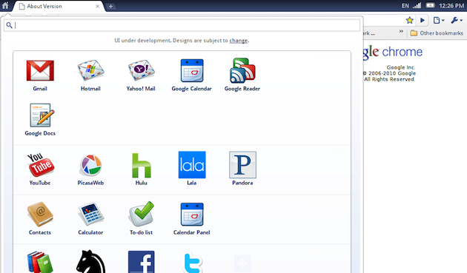The image size is (467, 273).
Task: Click the play arrow toolbar button
Action: point(423,20)
